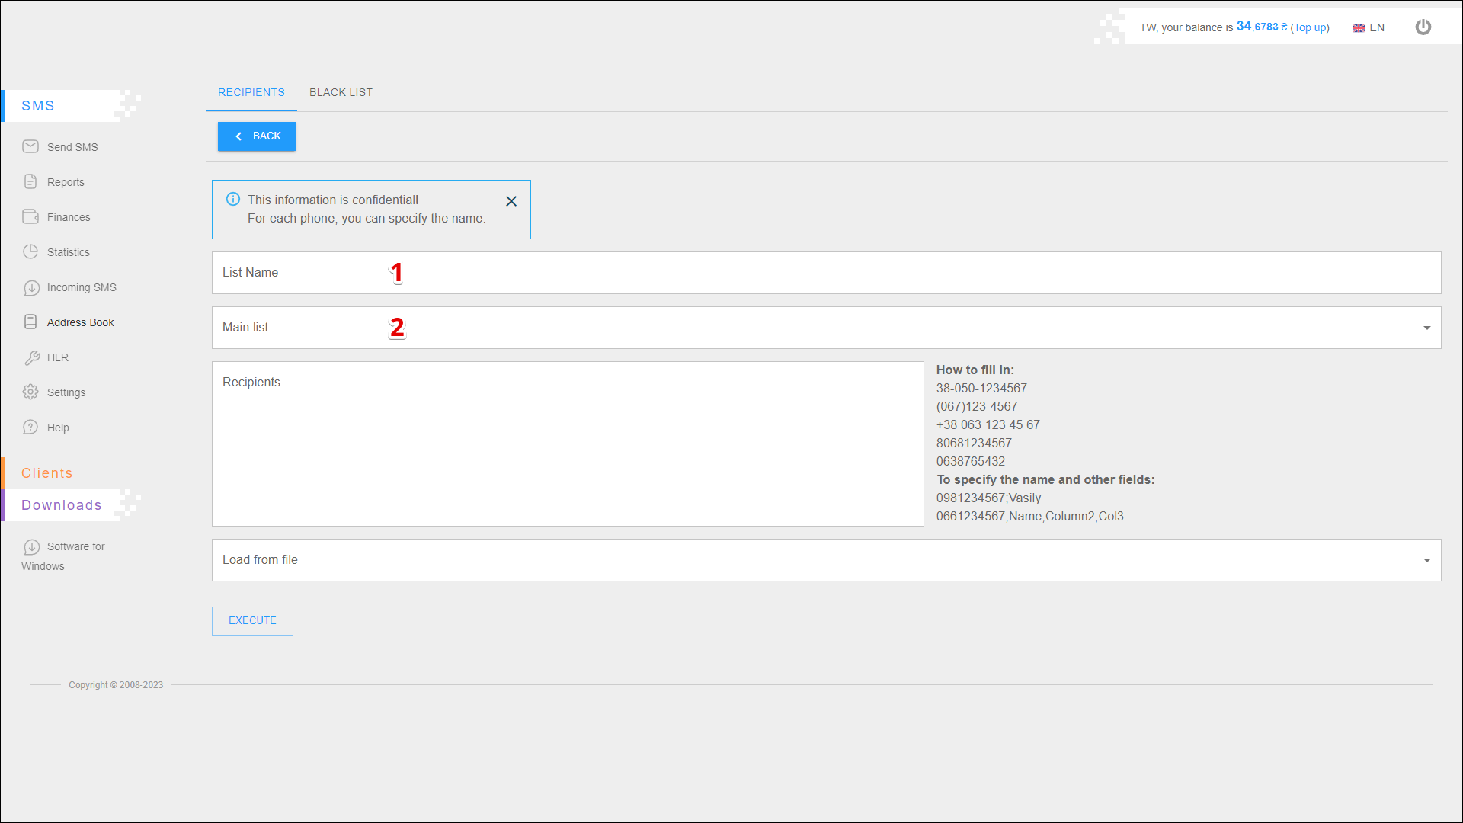
Task: Expand the Main list dropdown
Action: (x=1426, y=328)
